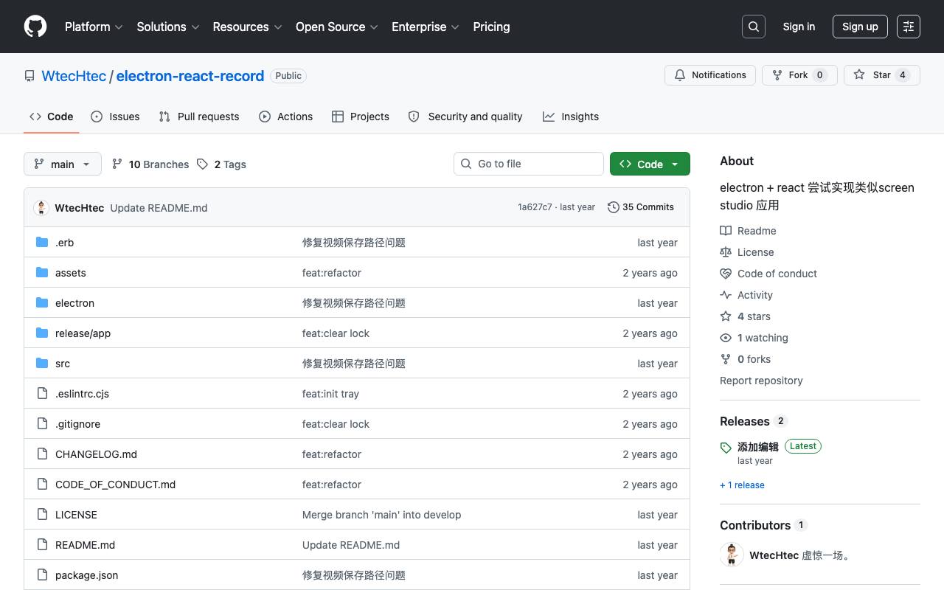Open the main branch selector dropdown

(63, 164)
